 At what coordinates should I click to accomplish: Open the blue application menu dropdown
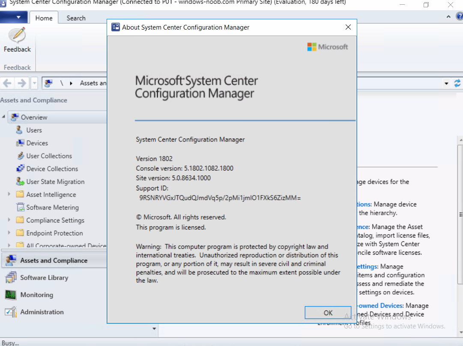click(x=14, y=17)
